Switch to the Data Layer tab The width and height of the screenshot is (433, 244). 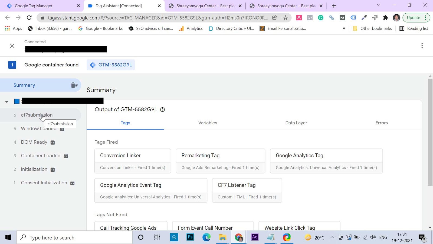[296, 123]
